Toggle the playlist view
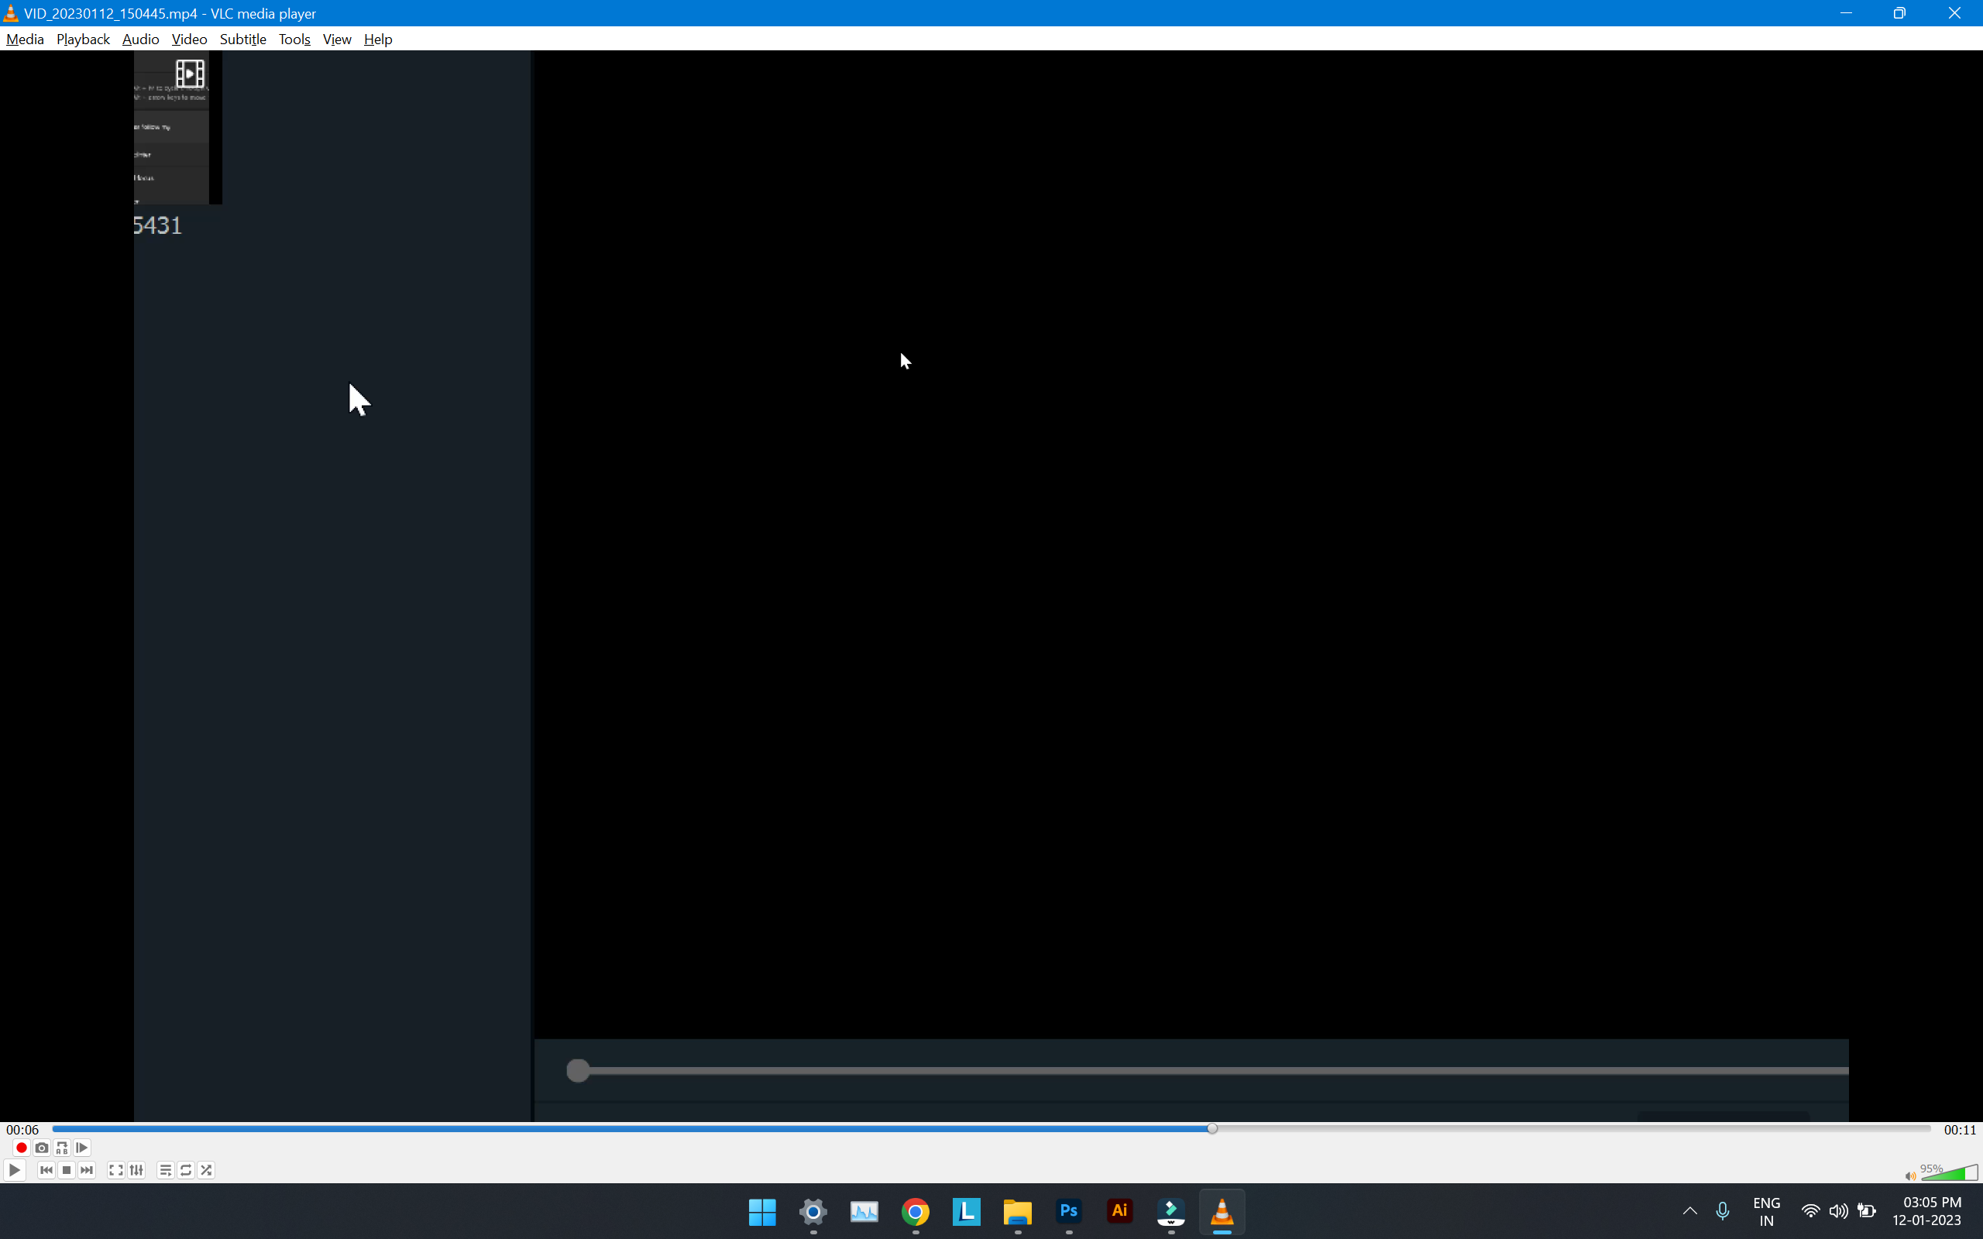 tap(166, 1170)
